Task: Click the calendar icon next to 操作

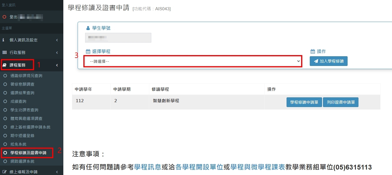Action: tap(313, 52)
